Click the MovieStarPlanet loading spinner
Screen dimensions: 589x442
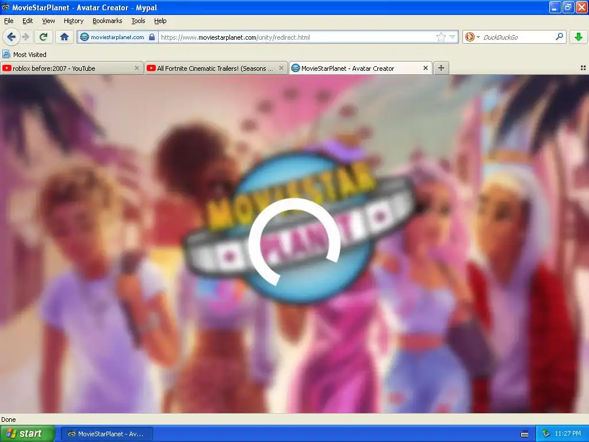[294, 242]
